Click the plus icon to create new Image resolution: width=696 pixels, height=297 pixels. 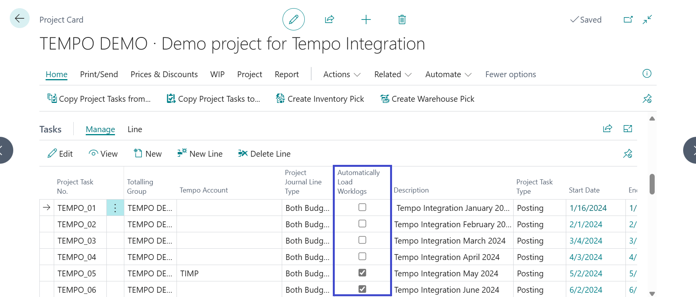(366, 19)
